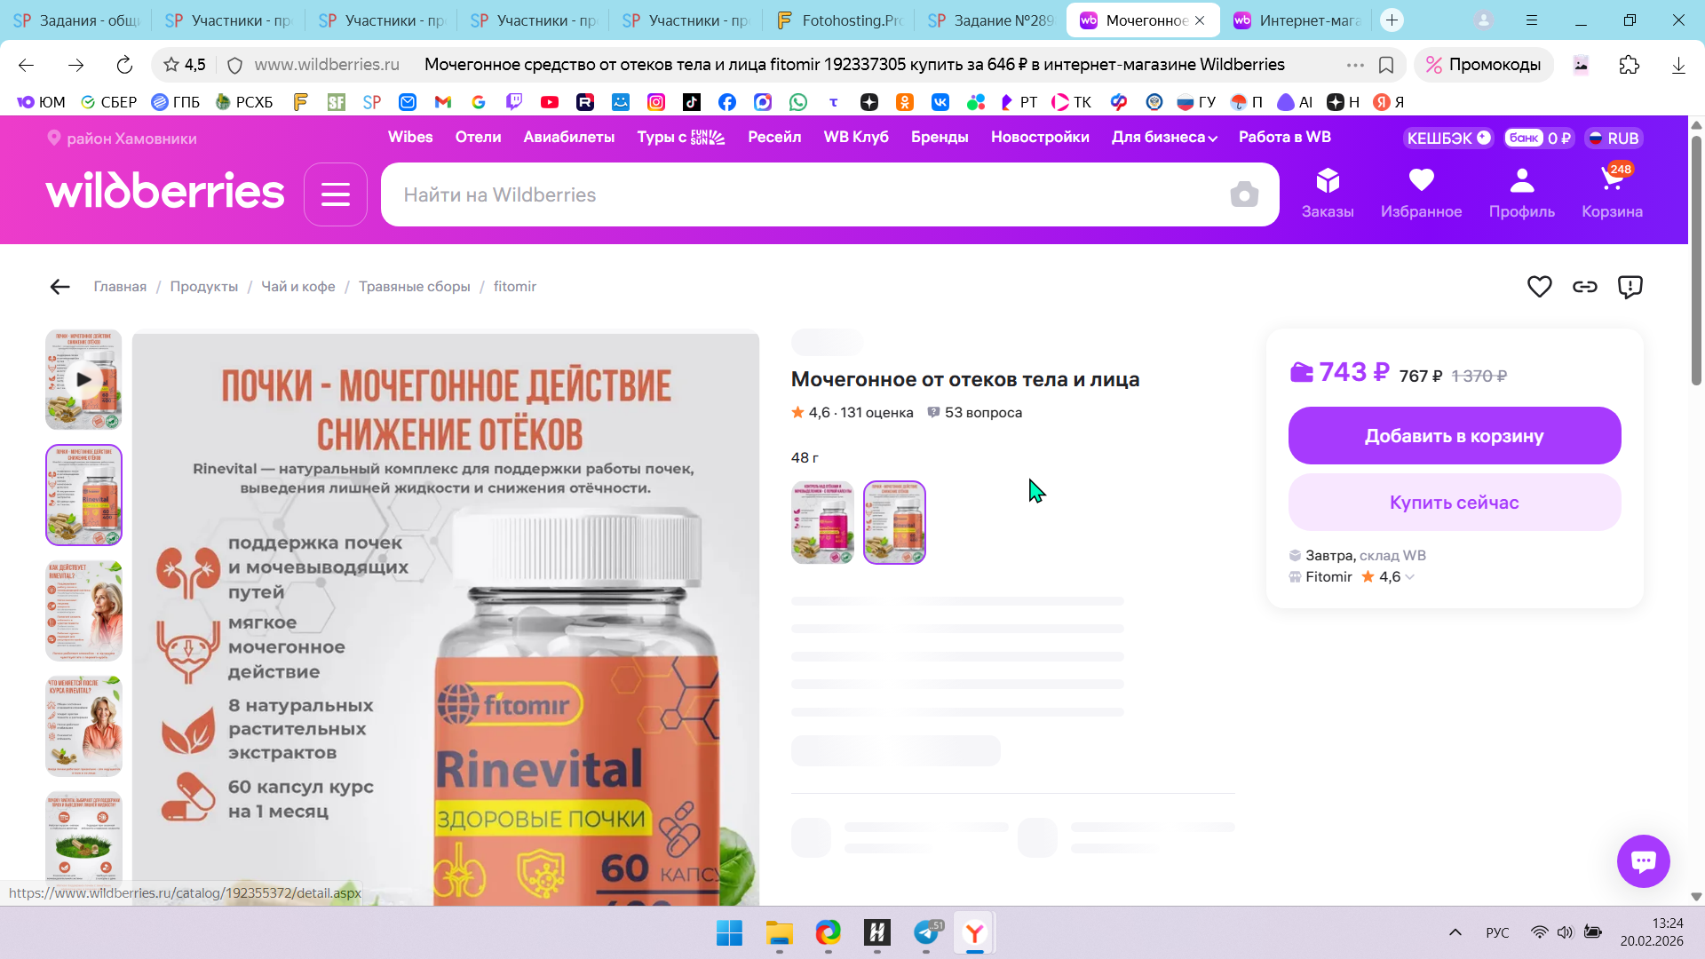This screenshot has width=1705, height=959.
Task: Click the camera photo-search icon
Action: point(1243,194)
